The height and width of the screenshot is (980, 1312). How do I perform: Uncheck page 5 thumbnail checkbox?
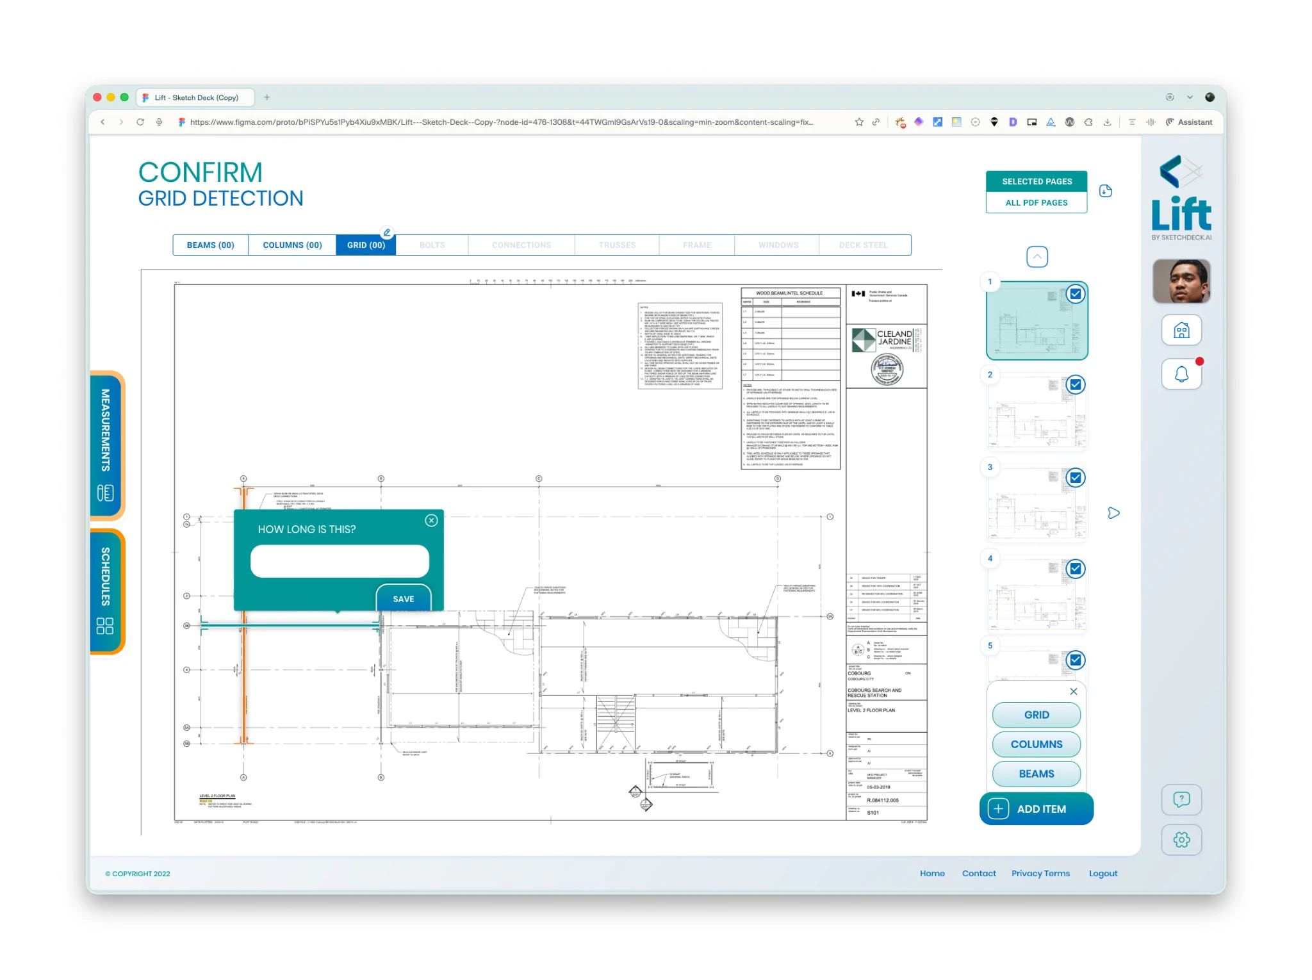pyautogui.click(x=1076, y=660)
